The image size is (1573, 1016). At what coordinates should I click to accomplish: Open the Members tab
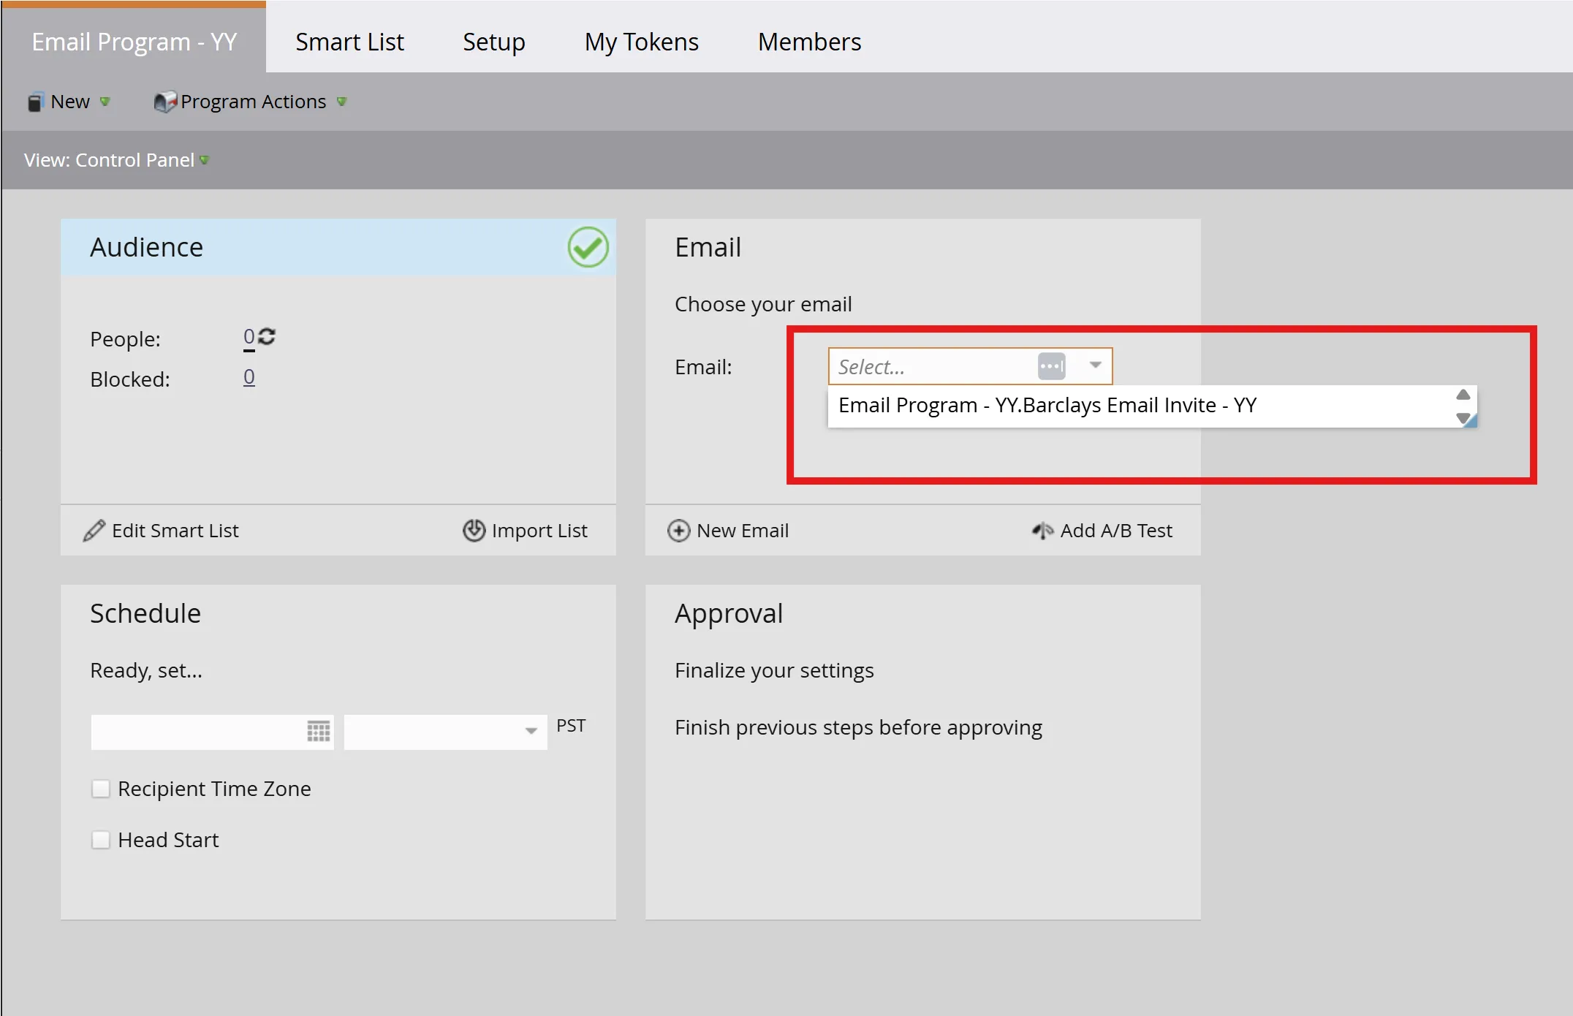[x=810, y=42]
